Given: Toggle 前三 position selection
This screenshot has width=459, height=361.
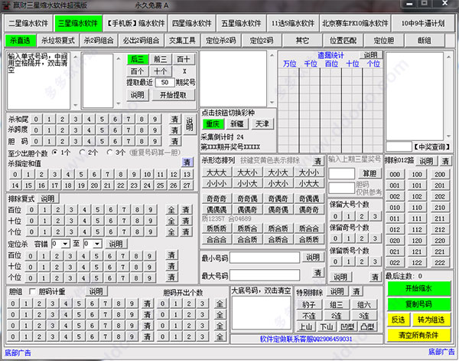Looking at the screenshot, I should (161, 60).
